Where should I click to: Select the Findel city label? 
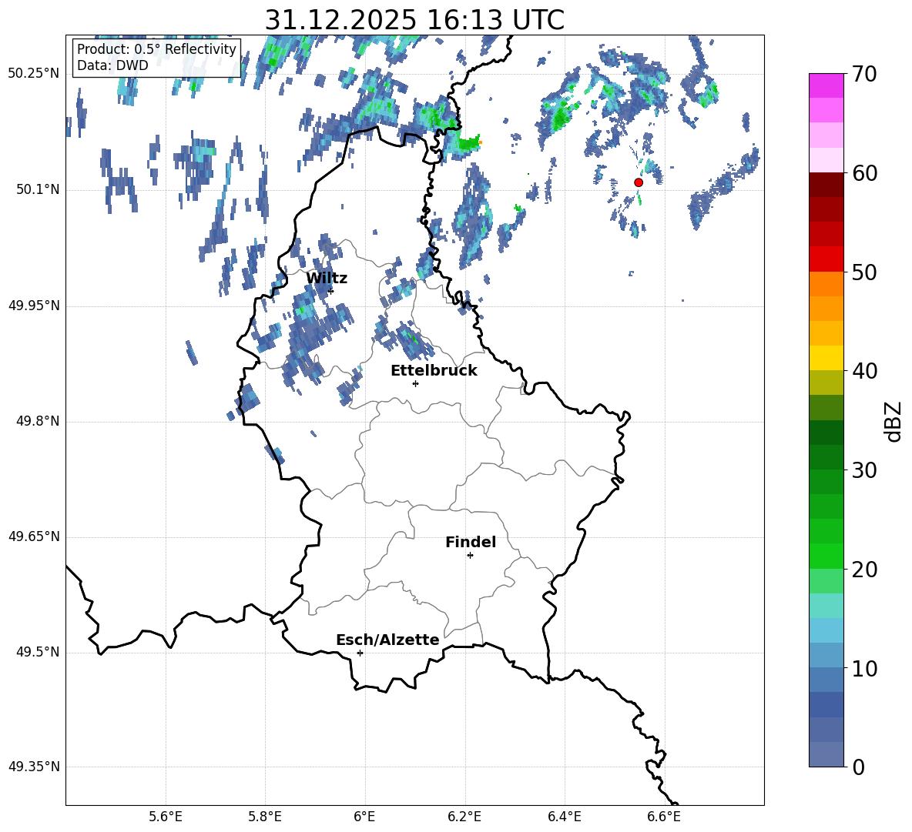[x=471, y=543]
